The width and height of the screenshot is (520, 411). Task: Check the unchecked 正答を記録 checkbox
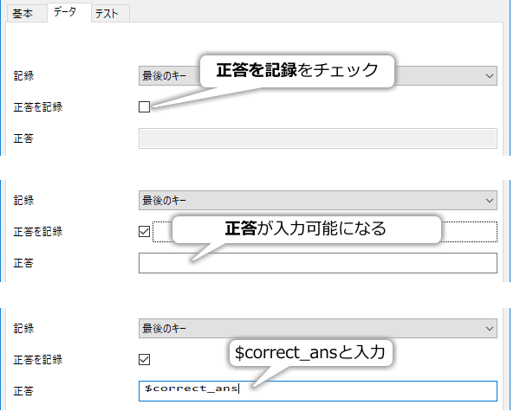[x=144, y=107]
